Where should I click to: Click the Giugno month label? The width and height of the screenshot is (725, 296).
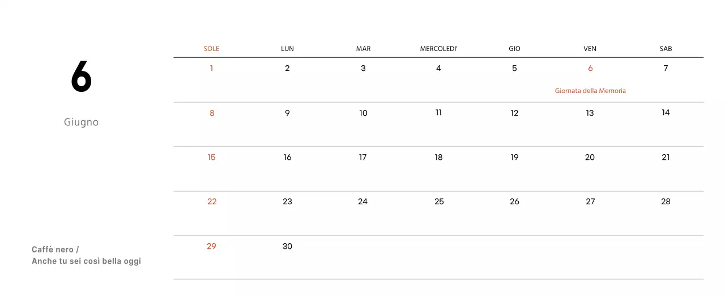pyautogui.click(x=81, y=122)
